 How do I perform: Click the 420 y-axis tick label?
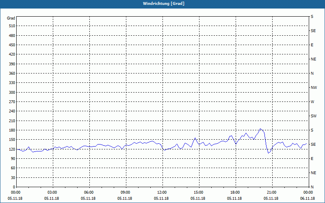[12, 54]
